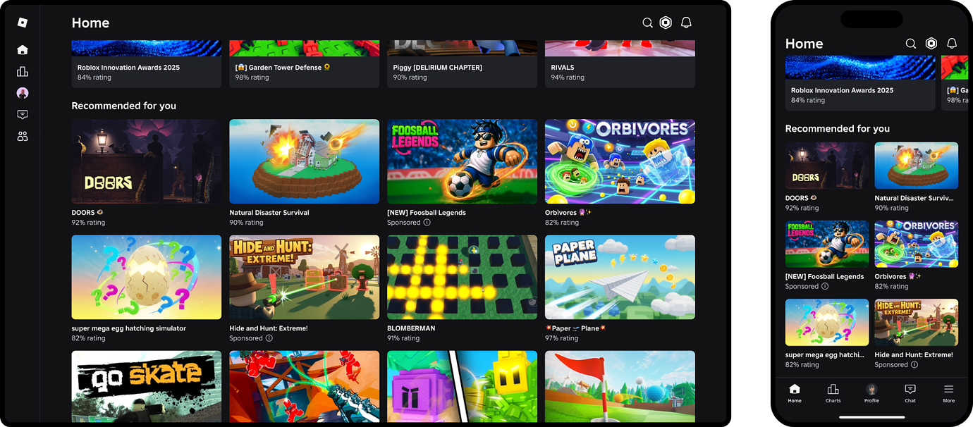
Task: Select Chat tab in phone bottom bar
Action: (910, 393)
